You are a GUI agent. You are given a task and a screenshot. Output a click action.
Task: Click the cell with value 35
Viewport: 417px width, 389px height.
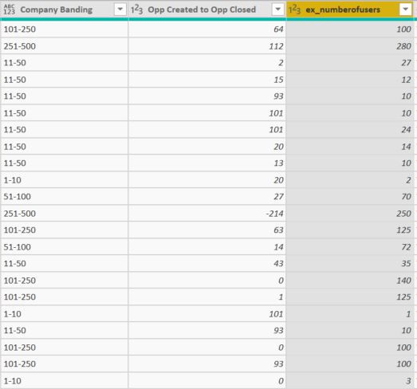(x=350, y=264)
